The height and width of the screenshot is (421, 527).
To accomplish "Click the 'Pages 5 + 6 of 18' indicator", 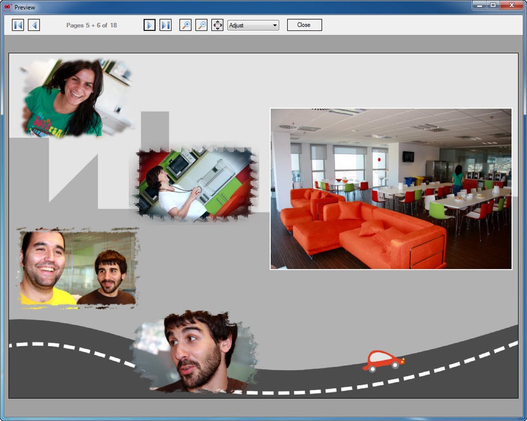I will (x=91, y=25).
